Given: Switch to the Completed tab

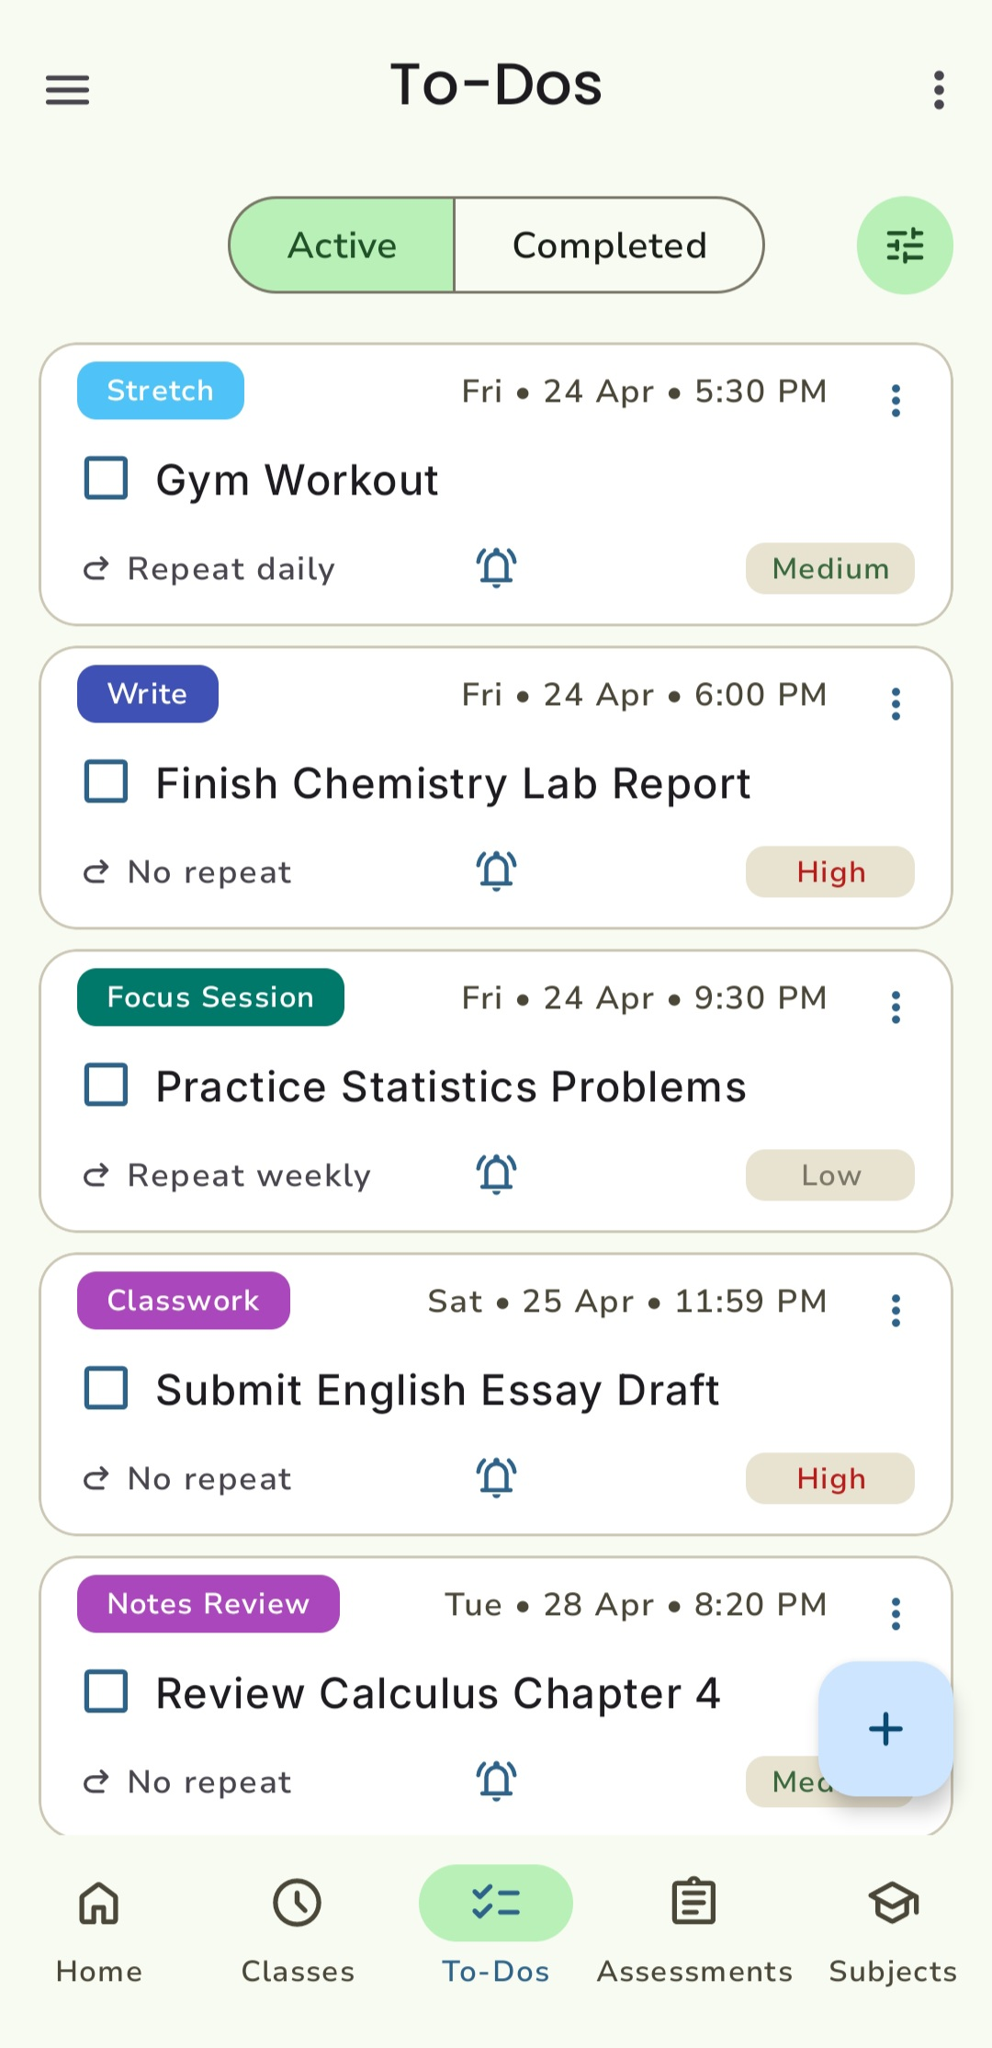Looking at the screenshot, I should point(609,245).
